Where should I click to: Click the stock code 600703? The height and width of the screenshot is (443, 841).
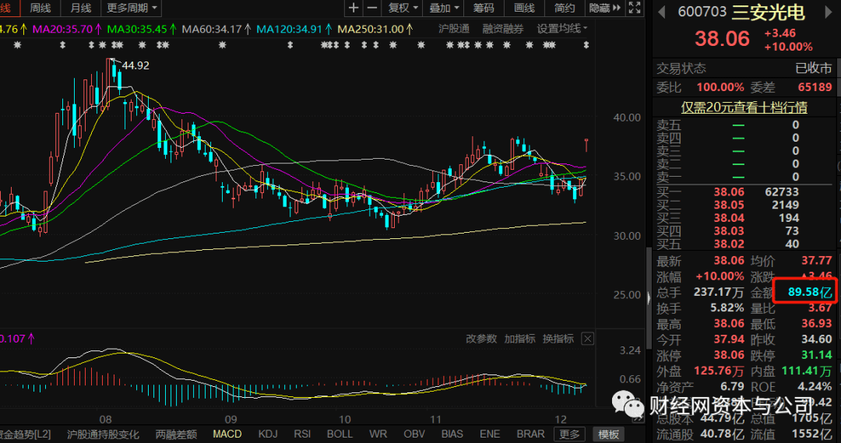click(x=702, y=12)
